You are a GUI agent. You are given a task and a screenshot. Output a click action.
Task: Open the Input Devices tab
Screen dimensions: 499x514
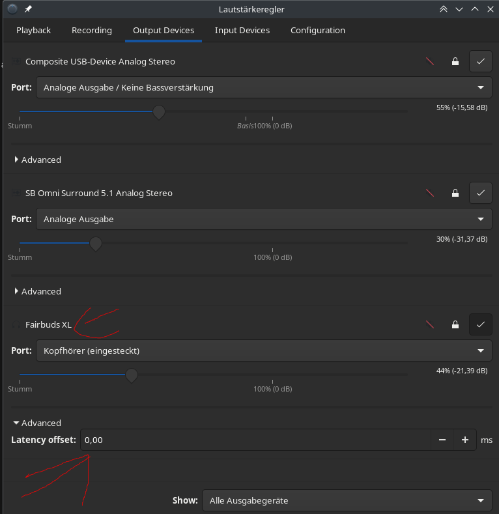tap(242, 31)
